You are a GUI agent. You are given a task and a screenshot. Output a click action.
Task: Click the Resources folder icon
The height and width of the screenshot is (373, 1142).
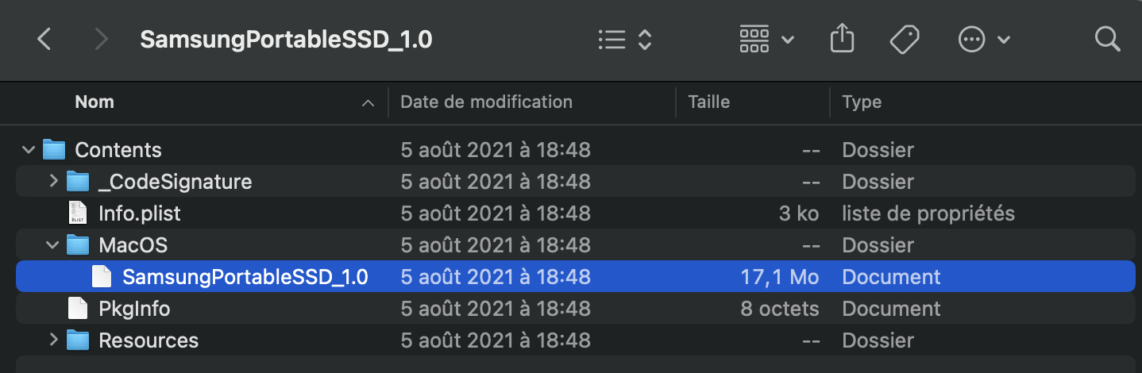pos(78,340)
